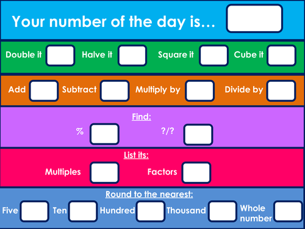
Task: Click the number of the day box
Action: click(254, 18)
